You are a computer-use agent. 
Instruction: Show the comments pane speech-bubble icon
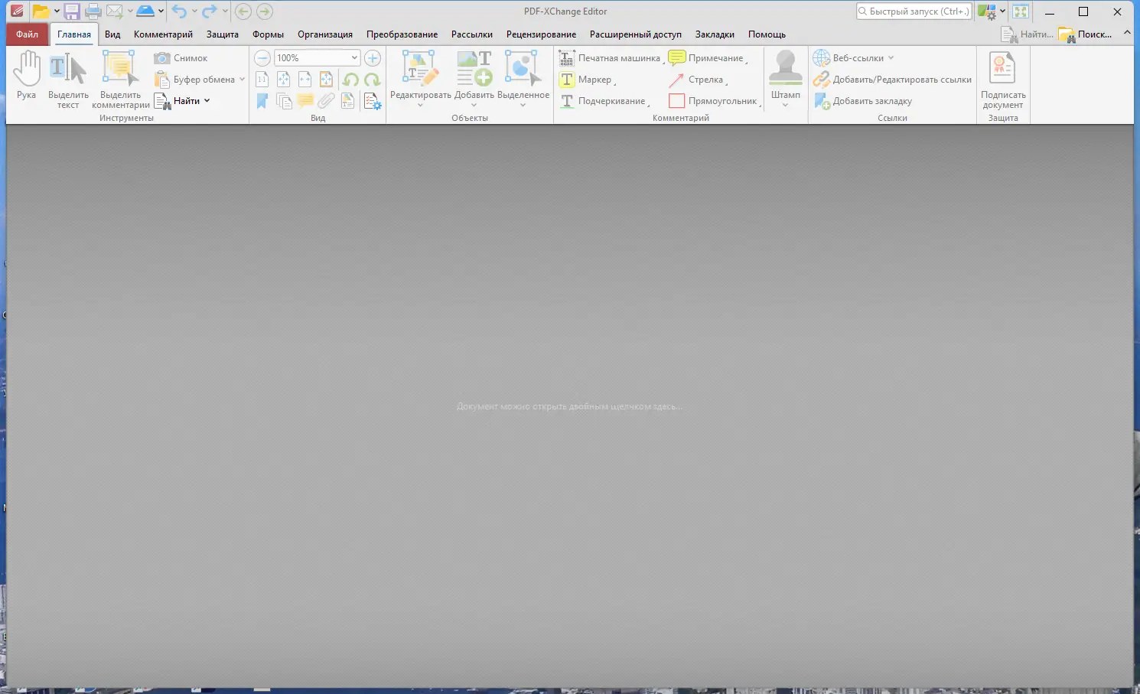[305, 101]
